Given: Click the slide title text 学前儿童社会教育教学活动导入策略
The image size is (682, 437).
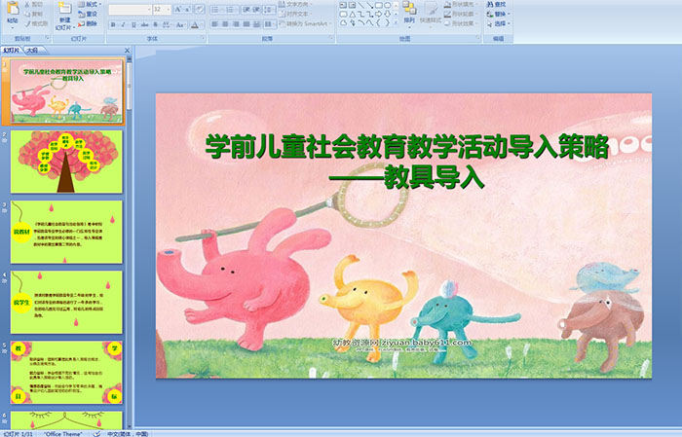Looking at the screenshot, I should [406, 147].
